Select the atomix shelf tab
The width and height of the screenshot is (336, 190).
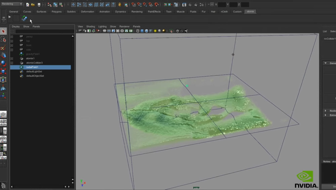(250, 11)
